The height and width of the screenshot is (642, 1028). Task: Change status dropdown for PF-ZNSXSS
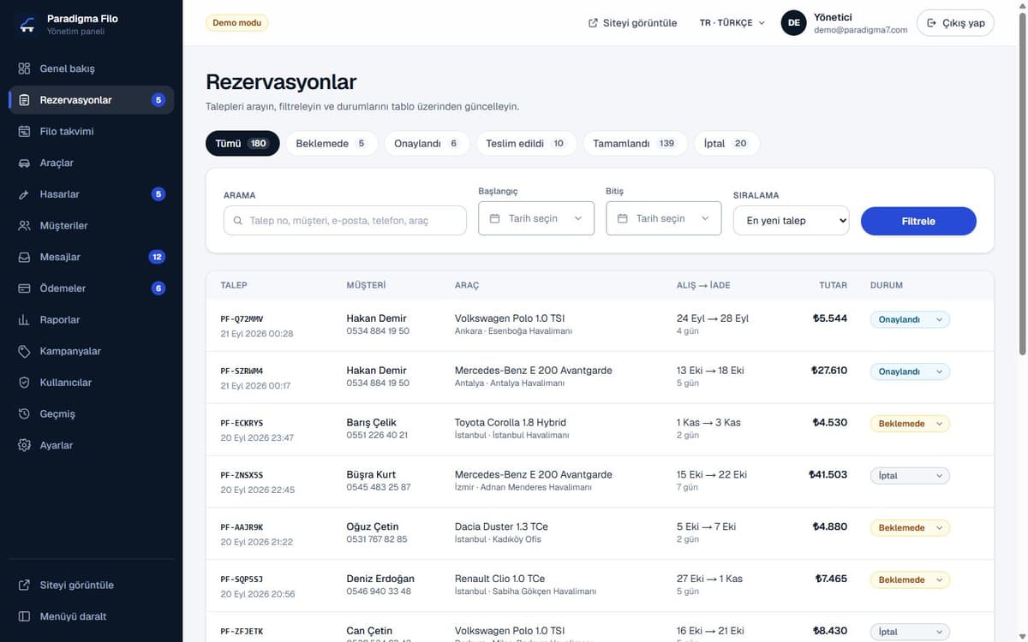(x=910, y=476)
